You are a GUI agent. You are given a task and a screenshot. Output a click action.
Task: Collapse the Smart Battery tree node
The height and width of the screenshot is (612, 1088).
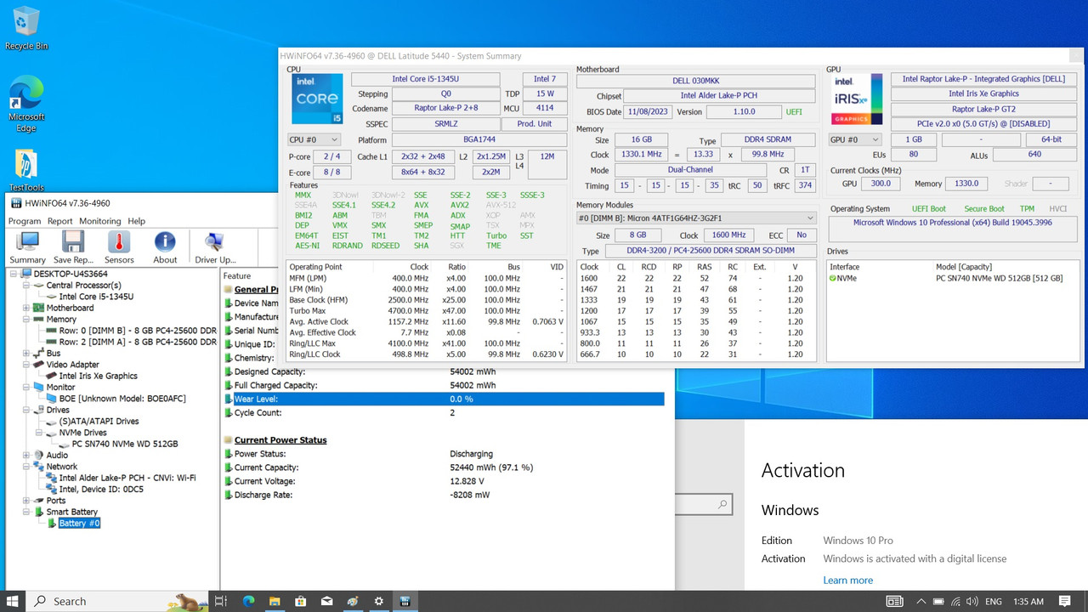(x=26, y=512)
